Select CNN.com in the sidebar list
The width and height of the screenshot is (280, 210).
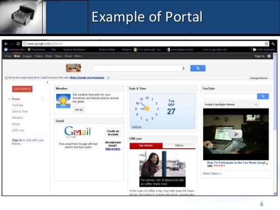tap(18, 130)
